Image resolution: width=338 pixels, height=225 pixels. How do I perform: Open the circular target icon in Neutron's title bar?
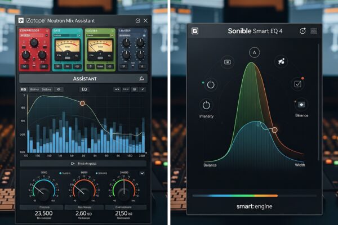[138, 21]
